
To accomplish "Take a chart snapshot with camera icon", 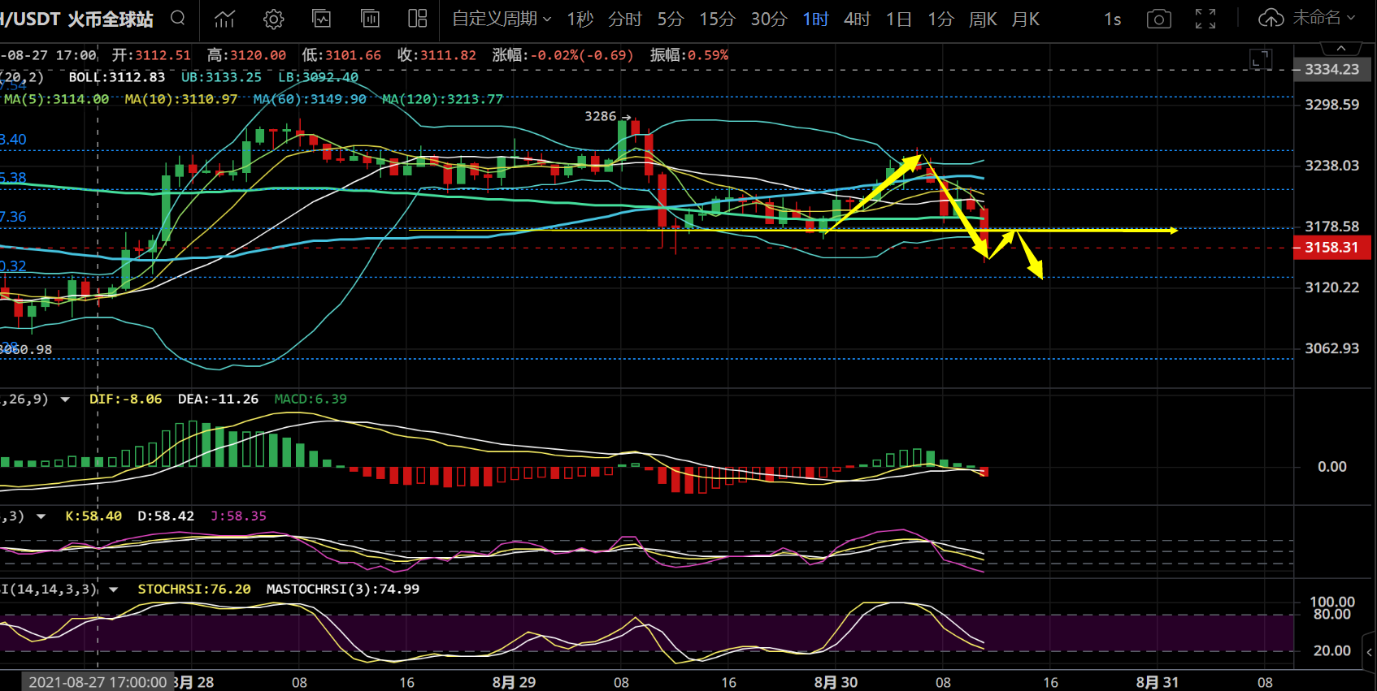I will pos(1158,19).
